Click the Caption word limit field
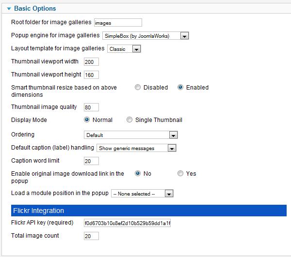 pyautogui.click(x=91, y=161)
